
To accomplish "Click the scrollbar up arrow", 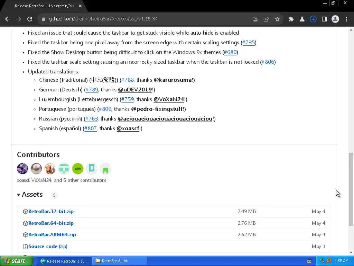I will tap(351, 30).
